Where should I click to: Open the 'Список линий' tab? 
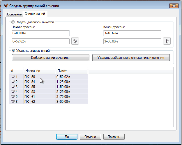[35, 14]
